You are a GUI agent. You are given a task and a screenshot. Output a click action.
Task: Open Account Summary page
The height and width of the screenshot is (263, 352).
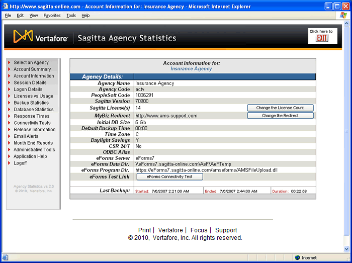(32, 69)
